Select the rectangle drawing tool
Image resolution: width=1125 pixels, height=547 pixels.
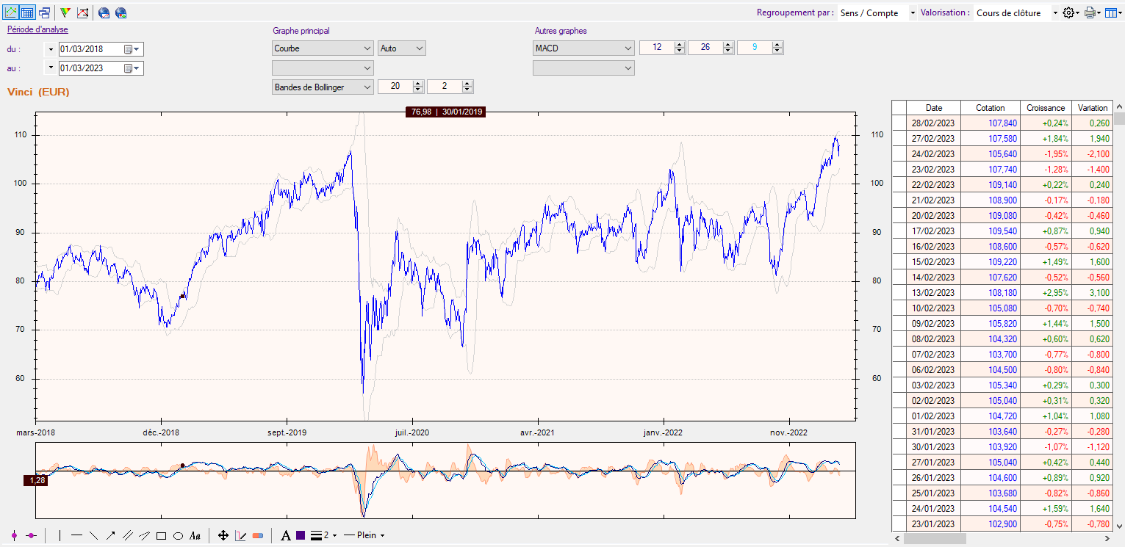pyautogui.click(x=161, y=536)
